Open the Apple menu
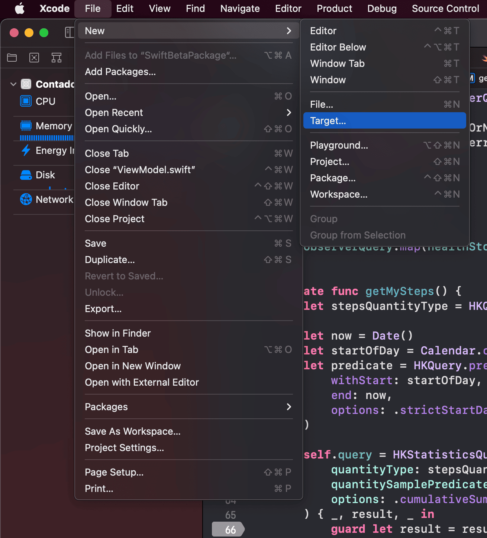 (19, 8)
